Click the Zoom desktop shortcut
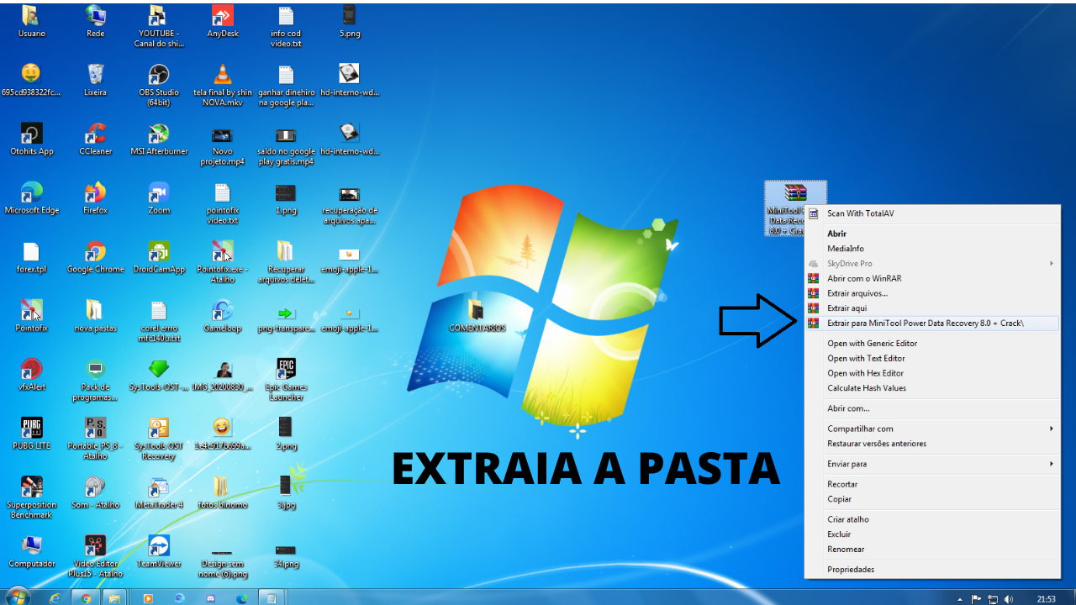 click(x=159, y=198)
